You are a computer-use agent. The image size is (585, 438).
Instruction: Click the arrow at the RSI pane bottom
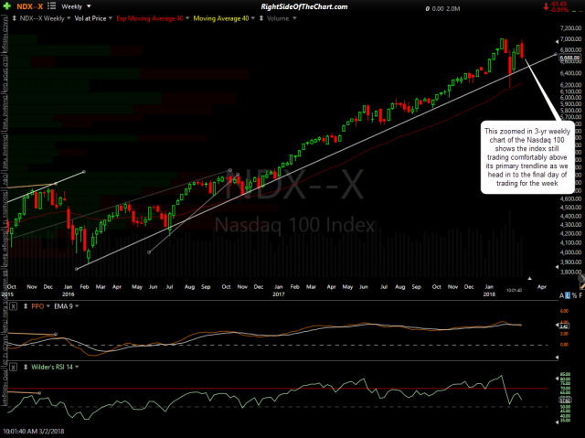[x=558, y=422]
